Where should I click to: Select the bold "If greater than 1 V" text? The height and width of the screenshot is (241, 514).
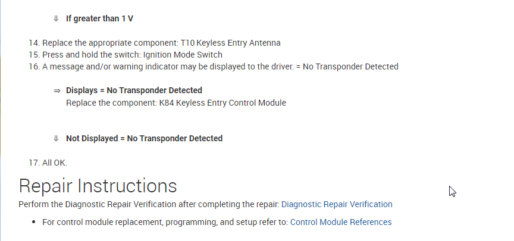[99, 19]
